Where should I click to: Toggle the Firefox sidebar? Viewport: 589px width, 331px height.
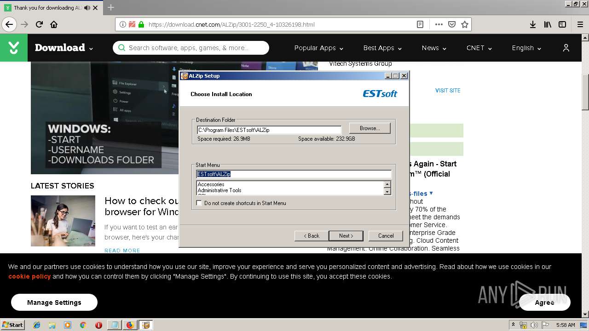click(x=562, y=24)
